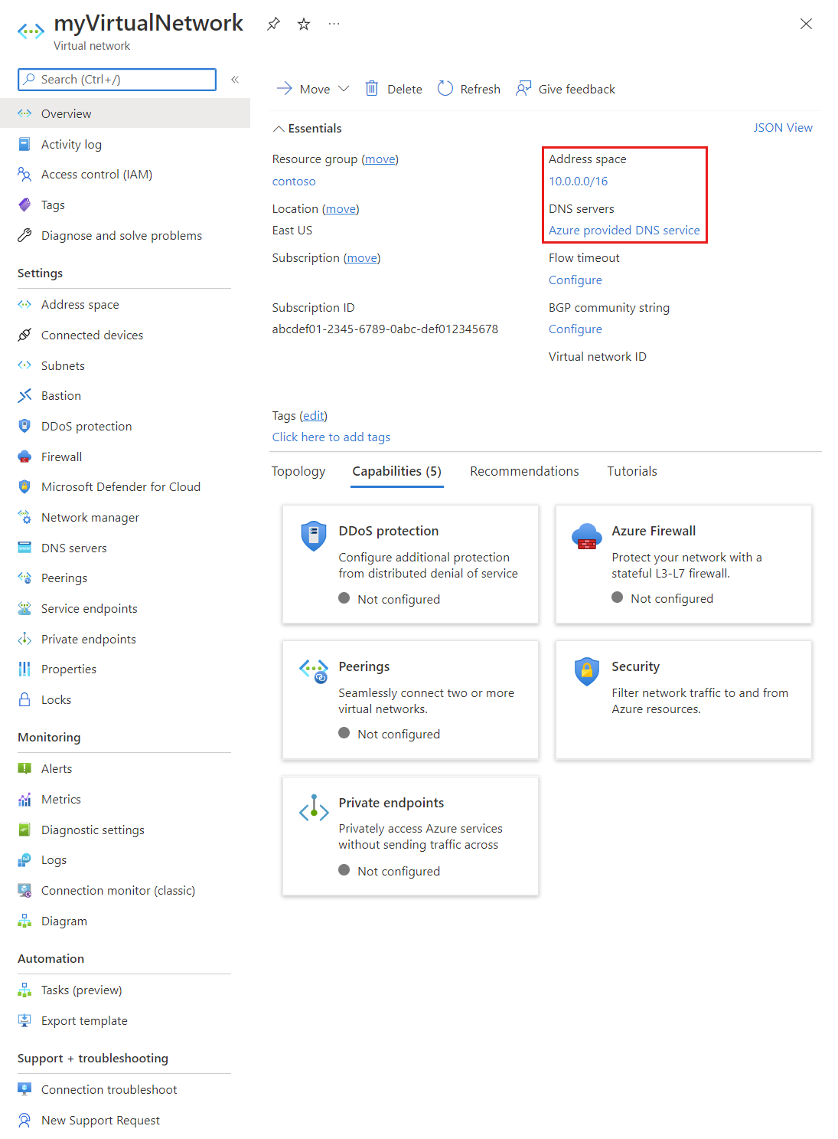The width and height of the screenshot is (838, 1139).
Task: Click the Security card shield icon
Action: (587, 672)
